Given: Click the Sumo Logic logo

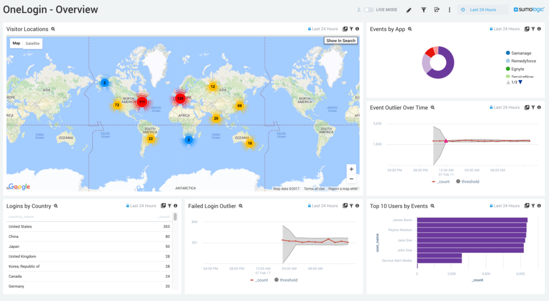Looking at the screenshot, I should point(529,10).
